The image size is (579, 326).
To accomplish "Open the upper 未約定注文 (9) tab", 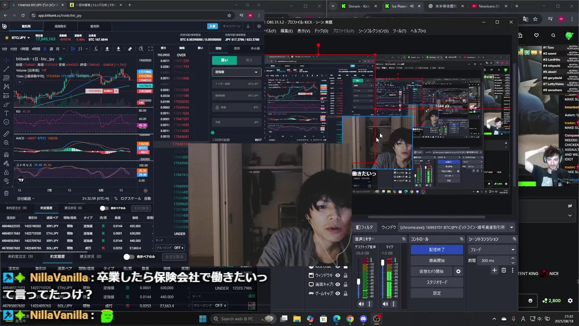I will (x=16, y=208).
